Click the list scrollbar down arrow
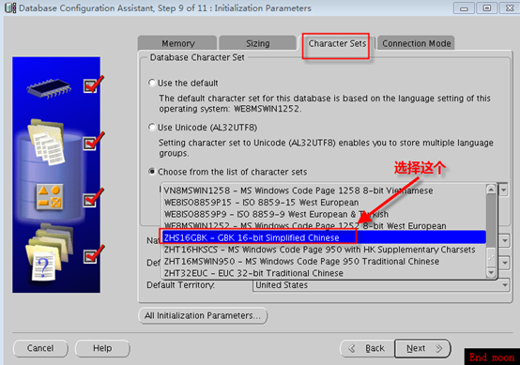Viewport: 520px width, 365px height. pyautogui.click(x=491, y=273)
